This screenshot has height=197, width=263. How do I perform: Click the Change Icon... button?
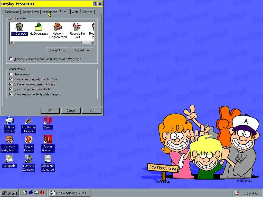(58, 50)
